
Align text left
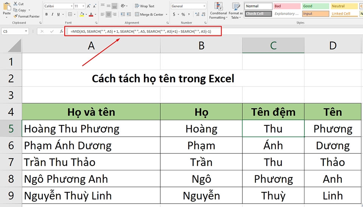point(102,14)
